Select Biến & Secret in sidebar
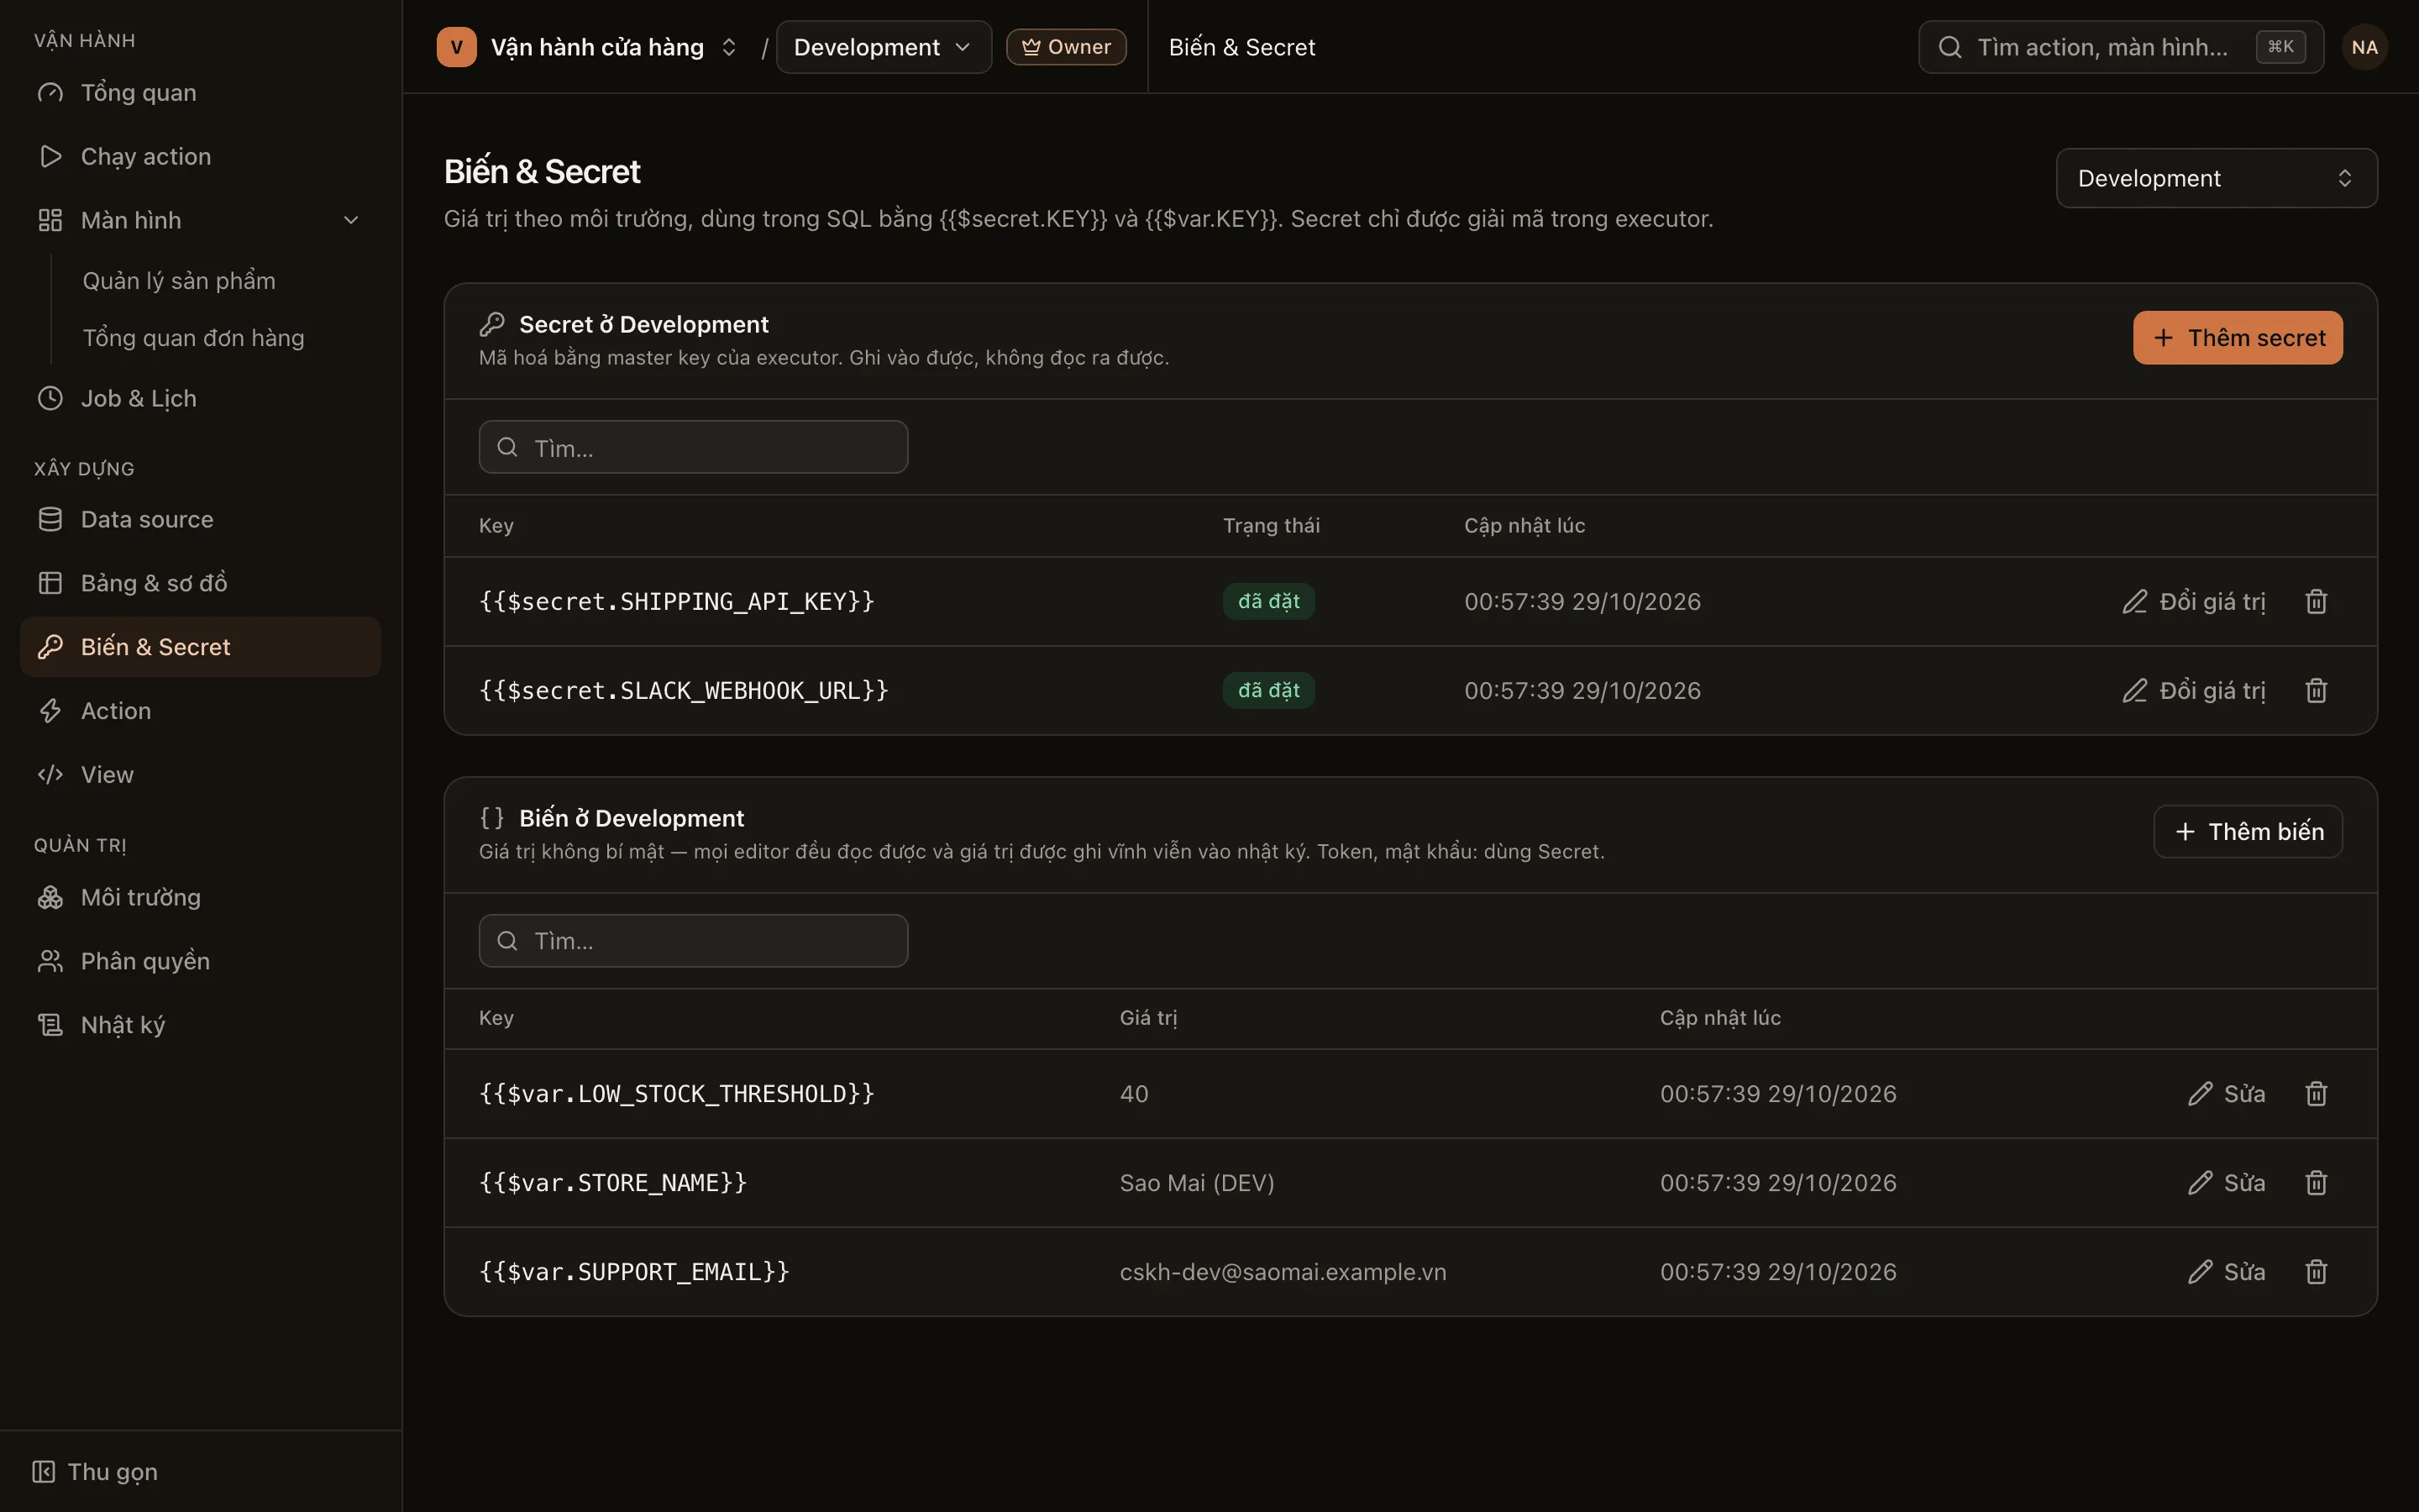Screen dimensions: 2419x1512 (x=200, y=647)
